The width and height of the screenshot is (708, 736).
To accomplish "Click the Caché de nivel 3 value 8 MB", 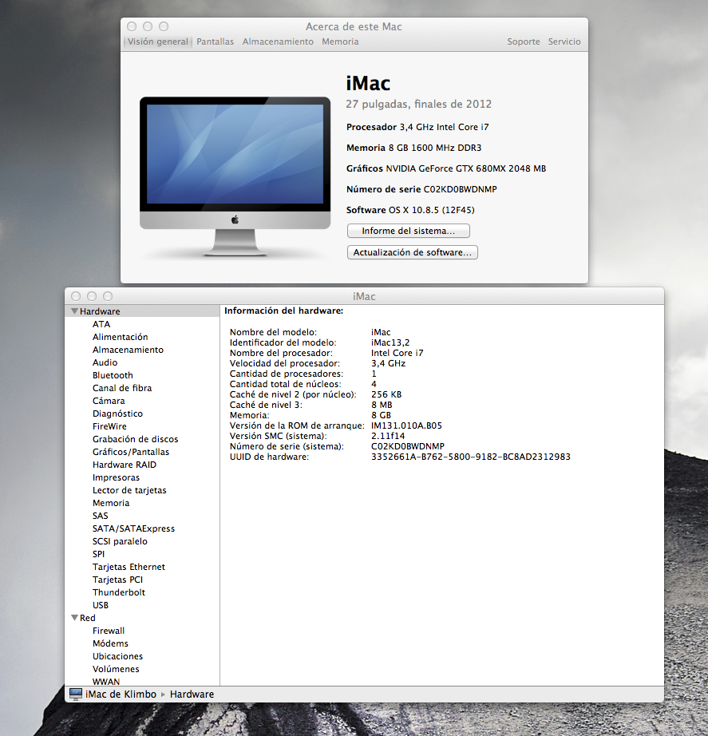I will coord(382,405).
